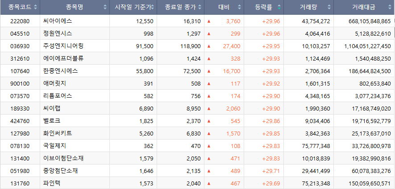This screenshot has width=395, height=189.
Task: Select stock name 한중엔시에스
Action: coord(60,71)
